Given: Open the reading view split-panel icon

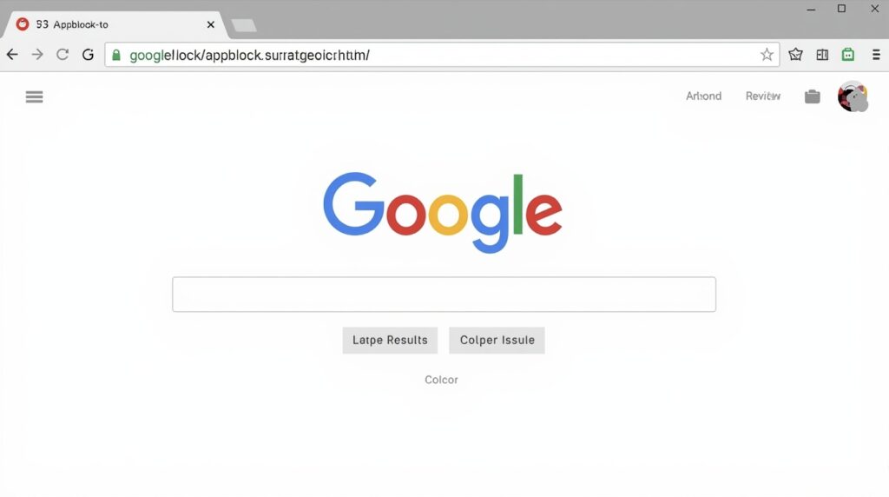Looking at the screenshot, I should click(x=822, y=55).
